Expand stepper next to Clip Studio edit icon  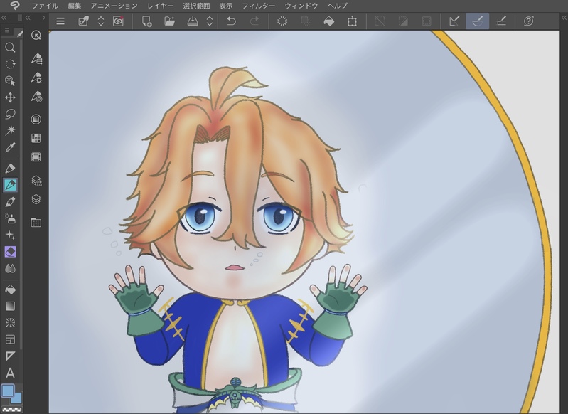101,21
